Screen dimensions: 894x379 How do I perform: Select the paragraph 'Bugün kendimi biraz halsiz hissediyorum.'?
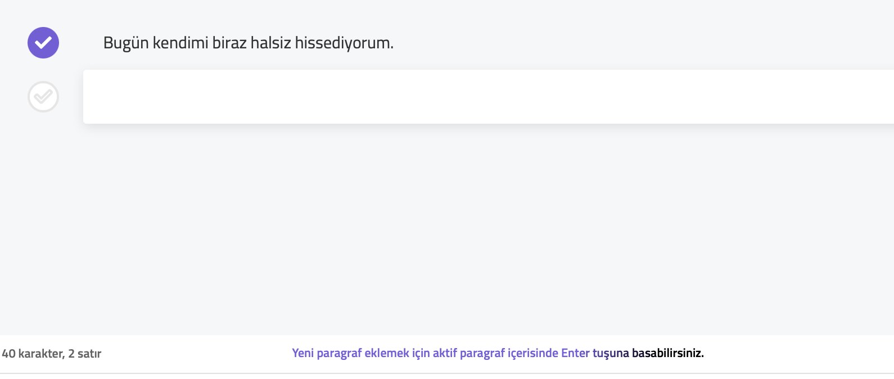tap(248, 43)
